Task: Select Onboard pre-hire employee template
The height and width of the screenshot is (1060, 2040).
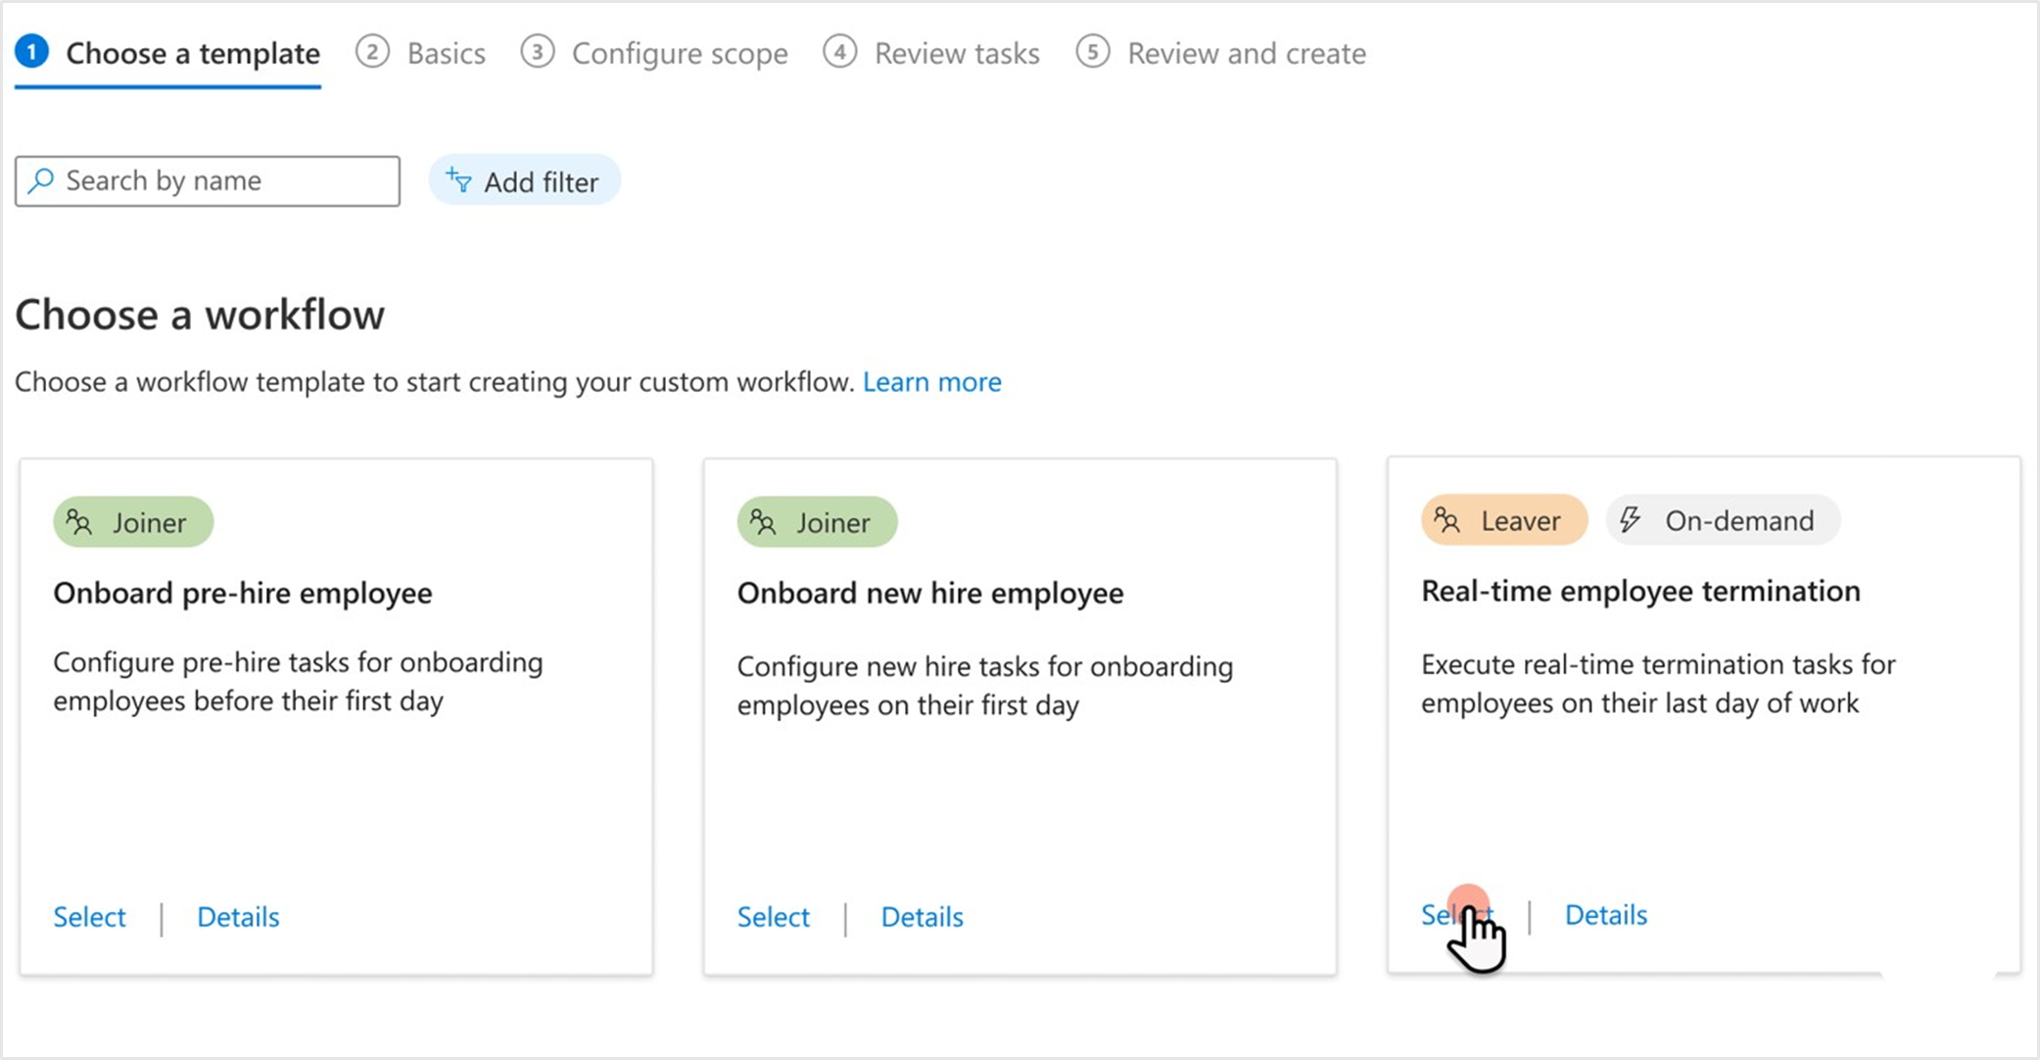Action: click(x=89, y=917)
